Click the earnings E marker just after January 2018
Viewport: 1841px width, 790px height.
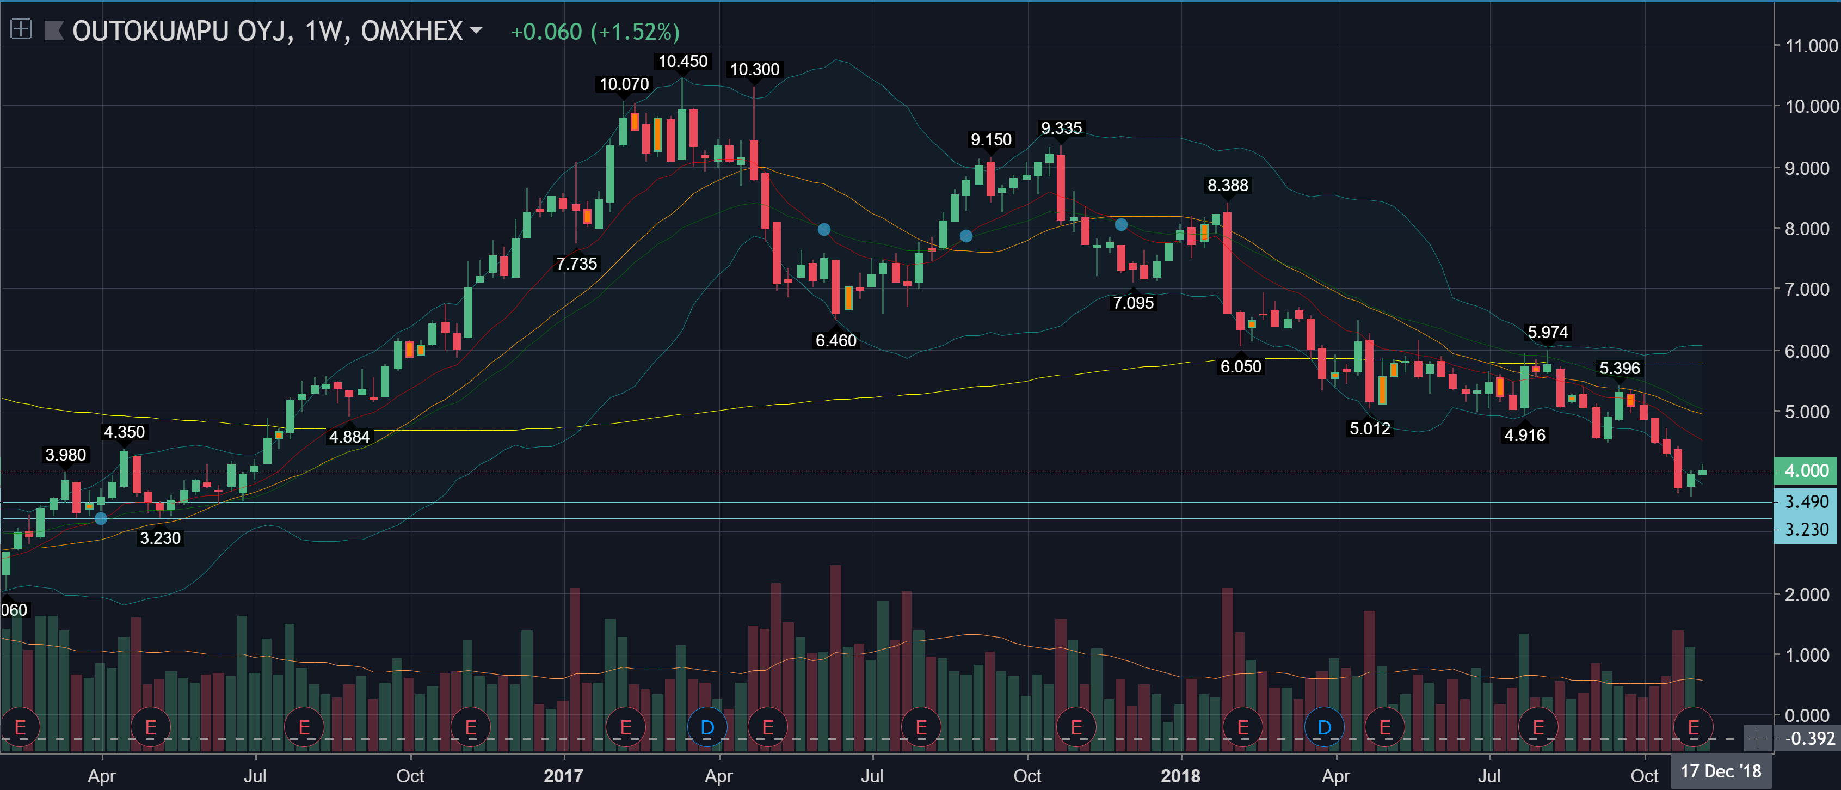click(1243, 728)
